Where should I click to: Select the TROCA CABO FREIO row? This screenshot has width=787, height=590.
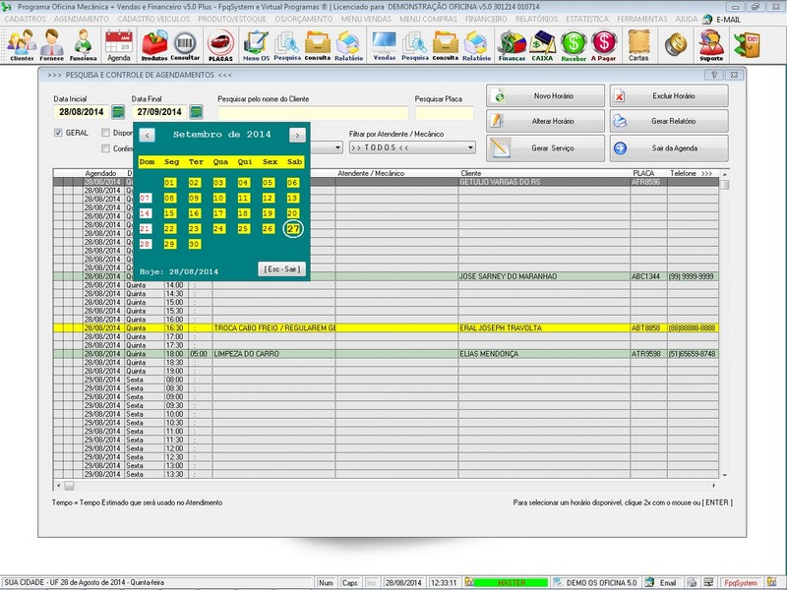(x=386, y=327)
